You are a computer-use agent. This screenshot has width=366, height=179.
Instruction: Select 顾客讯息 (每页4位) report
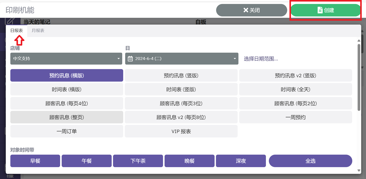coord(67,103)
